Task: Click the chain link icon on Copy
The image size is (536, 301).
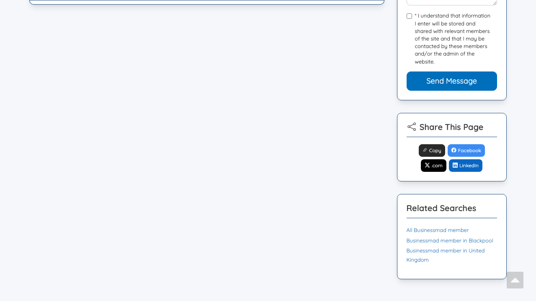Action: tap(425, 150)
